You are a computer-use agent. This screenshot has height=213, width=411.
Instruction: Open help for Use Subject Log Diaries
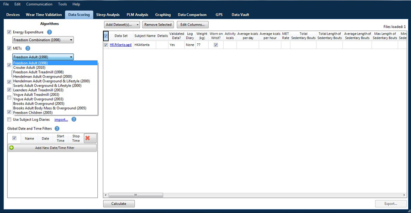[x=74, y=119]
